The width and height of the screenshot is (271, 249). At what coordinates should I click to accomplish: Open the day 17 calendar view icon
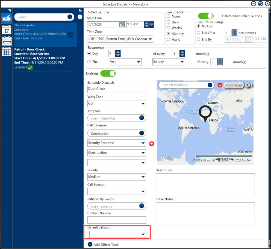(x=6, y=30)
